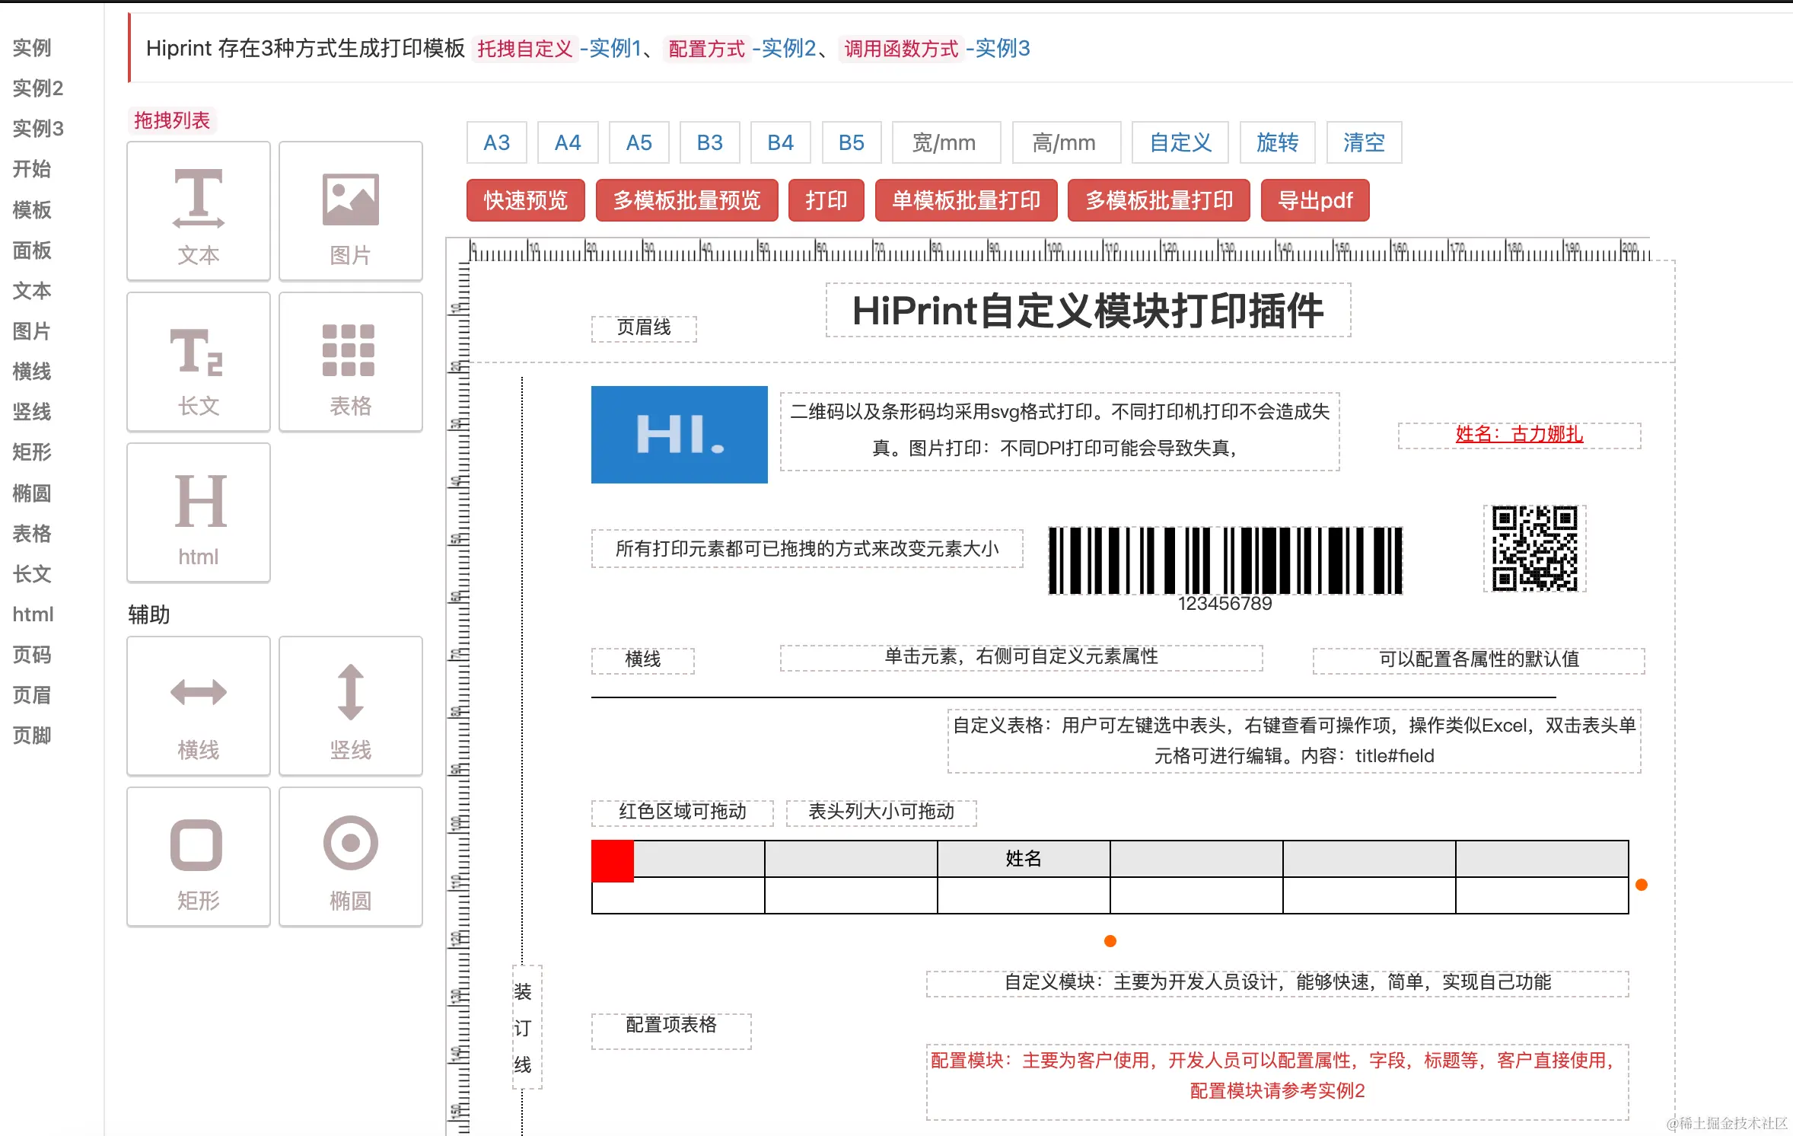This screenshot has width=1793, height=1136.
Task: Open the 实例2 link in header
Action: tap(788, 49)
